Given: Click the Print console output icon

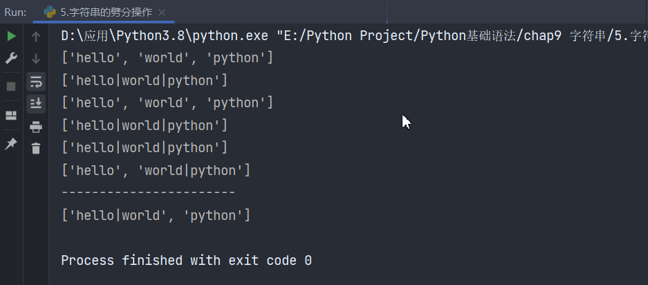Looking at the screenshot, I should pos(36,127).
